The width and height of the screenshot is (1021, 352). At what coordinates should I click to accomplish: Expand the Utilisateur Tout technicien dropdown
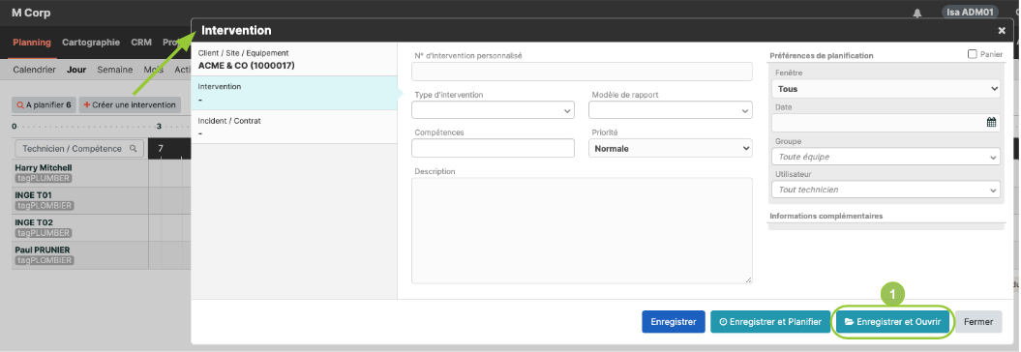click(886, 190)
